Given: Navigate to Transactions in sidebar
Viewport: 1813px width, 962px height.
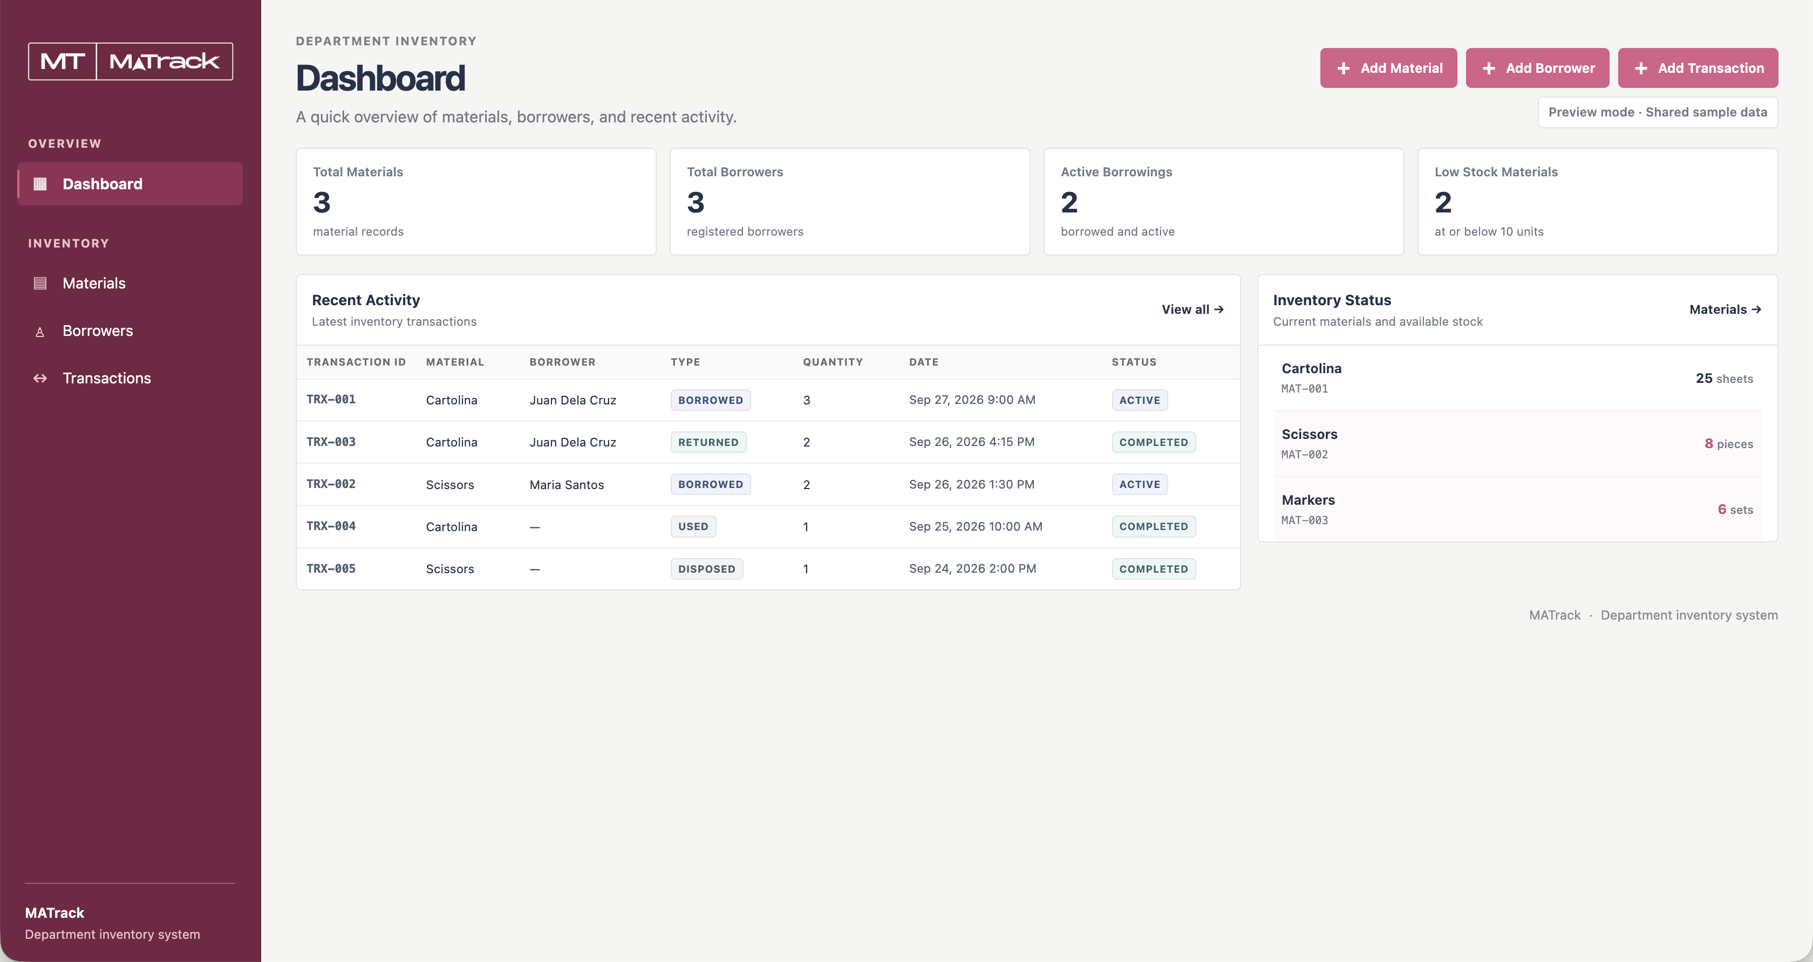Looking at the screenshot, I should tap(130, 379).
